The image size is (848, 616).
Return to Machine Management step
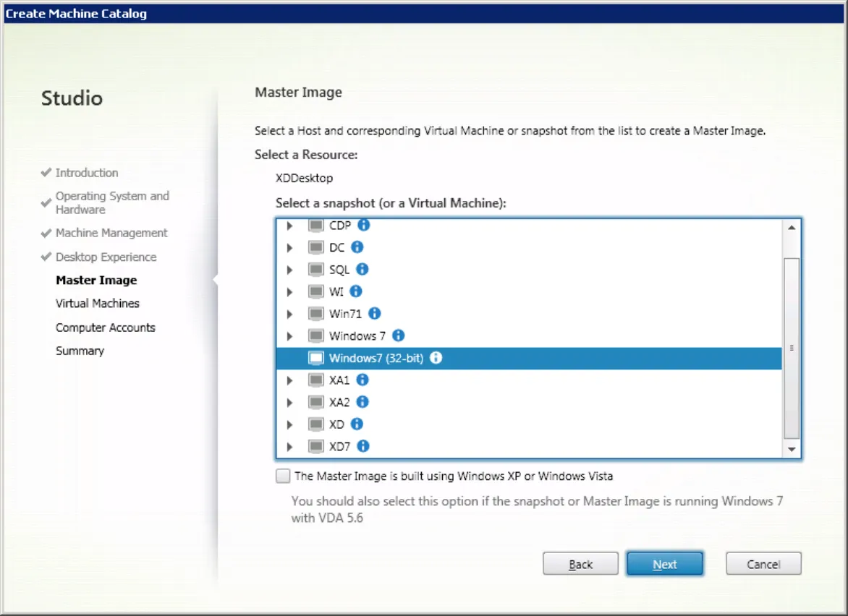pyautogui.click(x=111, y=233)
